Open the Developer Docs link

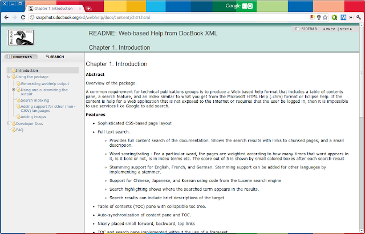29,124
